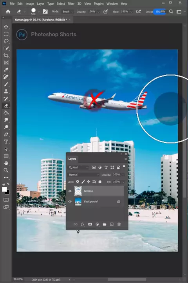Hide the Airplane layer
This screenshot has width=188, height=283.
point(70,191)
